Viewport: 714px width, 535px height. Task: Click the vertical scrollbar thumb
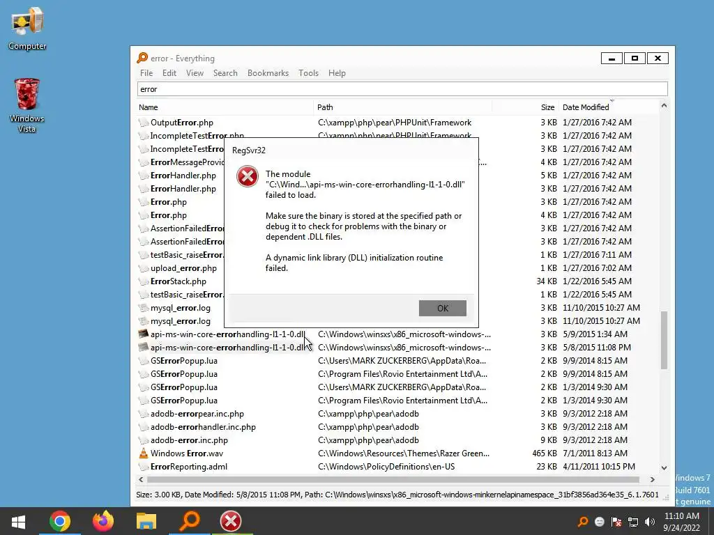[664, 340]
